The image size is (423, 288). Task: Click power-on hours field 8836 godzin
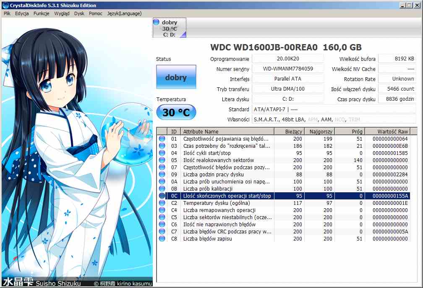(397, 99)
